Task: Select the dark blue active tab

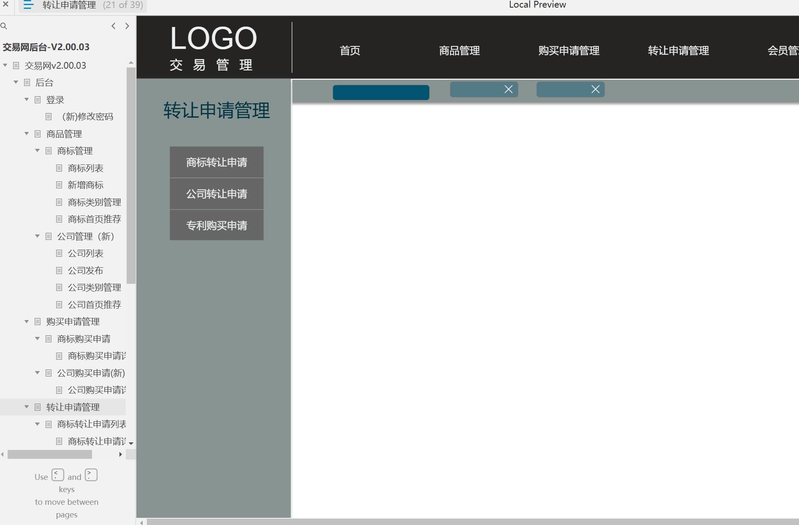Action: (x=381, y=92)
